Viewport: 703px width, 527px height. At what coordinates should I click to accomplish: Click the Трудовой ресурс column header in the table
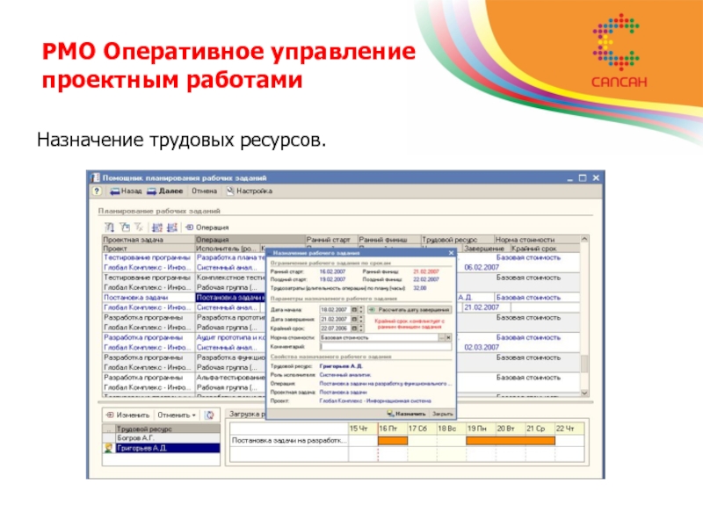457,240
